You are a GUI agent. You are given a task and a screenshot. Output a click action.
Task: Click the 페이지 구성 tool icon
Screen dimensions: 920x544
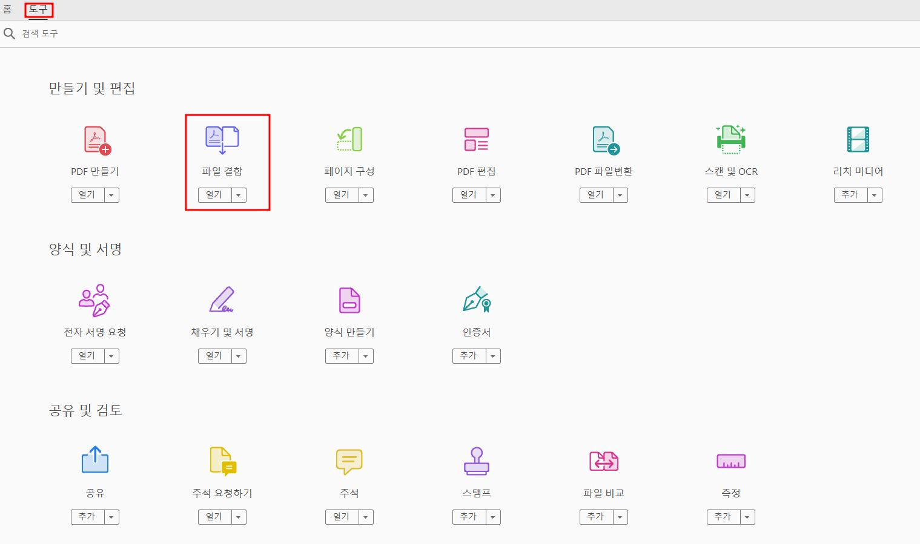click(349, 139)
